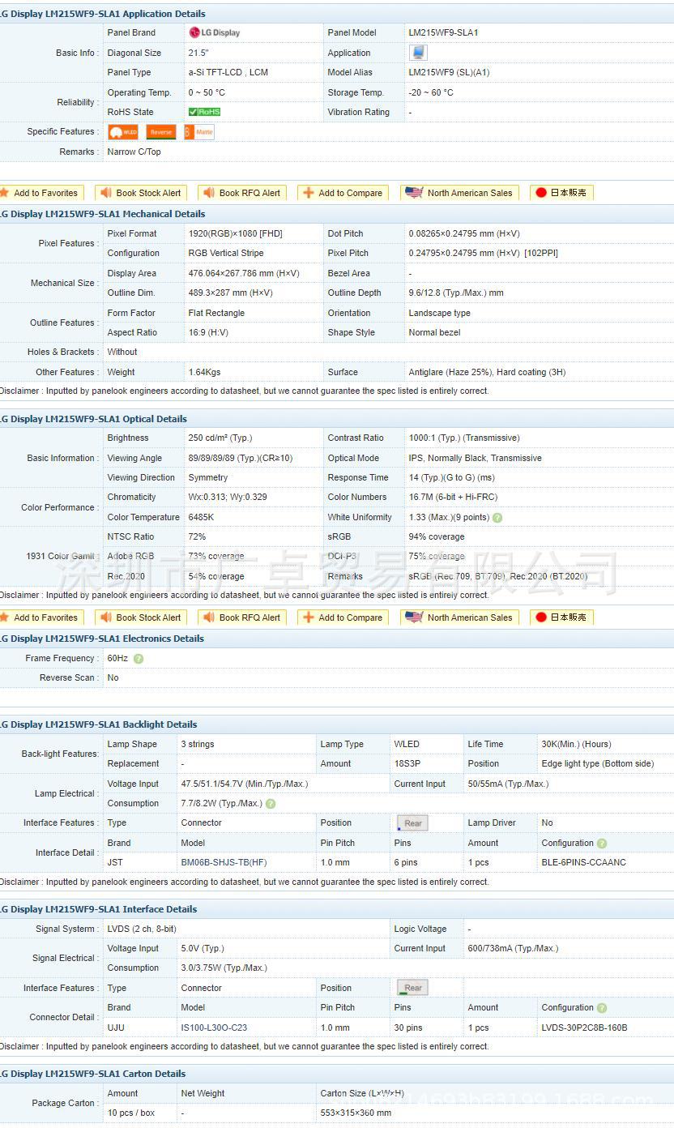Screen dimensions: 674x1128
Task: Click the Carton Details section heading
Action: (92, 1074)
